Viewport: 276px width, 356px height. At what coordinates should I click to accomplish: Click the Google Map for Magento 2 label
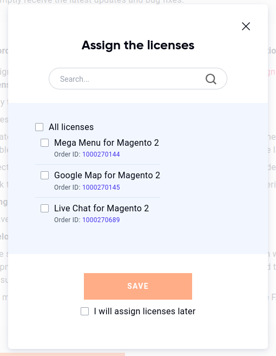tap(107, 175)
